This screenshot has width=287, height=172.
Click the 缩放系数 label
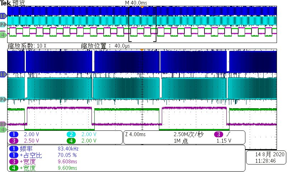pos(21,46)
